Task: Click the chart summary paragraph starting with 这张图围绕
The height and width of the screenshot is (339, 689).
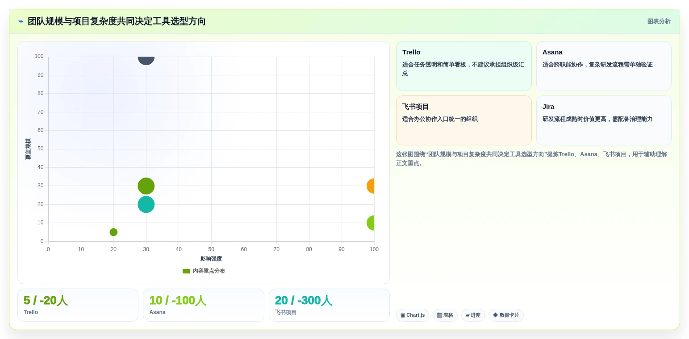Action: 531,159
